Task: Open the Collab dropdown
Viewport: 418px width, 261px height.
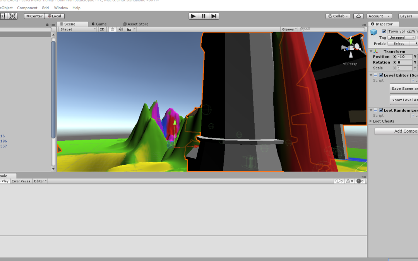Action: click(x=338, y=16)
